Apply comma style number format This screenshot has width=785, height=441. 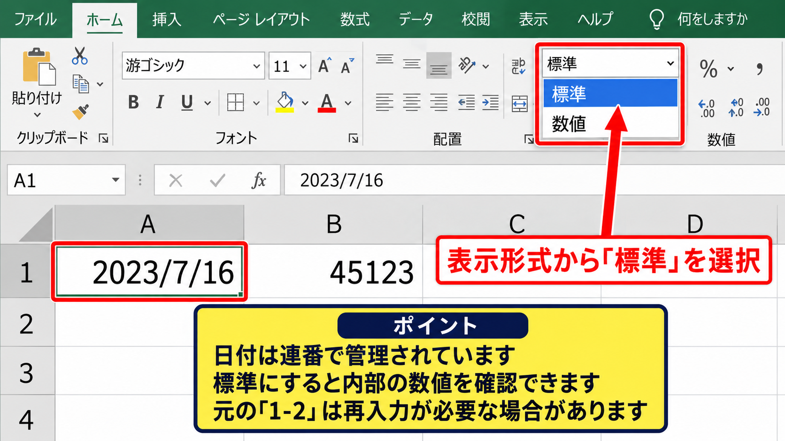click(x=759, y=69)
